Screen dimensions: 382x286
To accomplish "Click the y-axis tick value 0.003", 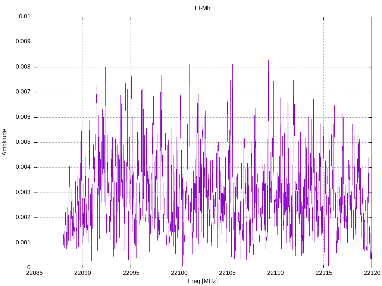I will tap(23, 193).
